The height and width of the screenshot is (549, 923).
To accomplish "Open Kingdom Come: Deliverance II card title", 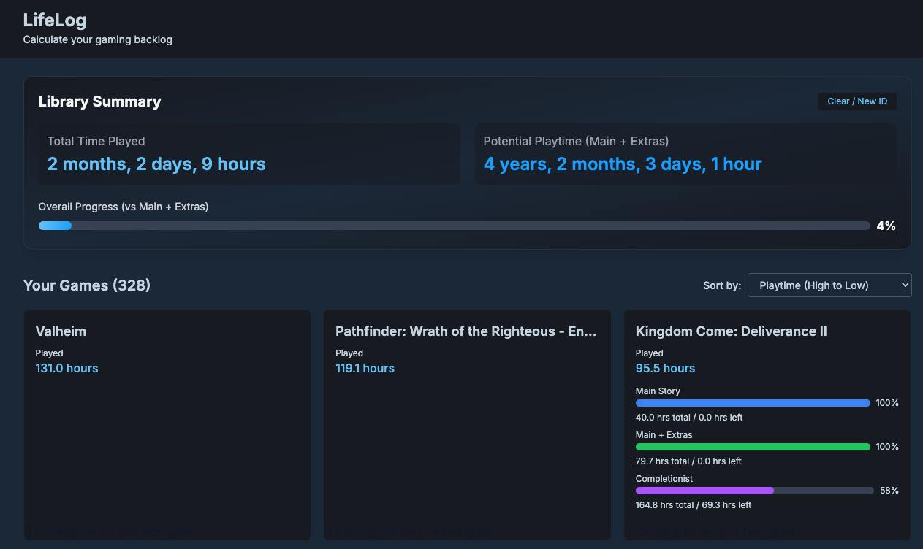I will pos(732,331).
